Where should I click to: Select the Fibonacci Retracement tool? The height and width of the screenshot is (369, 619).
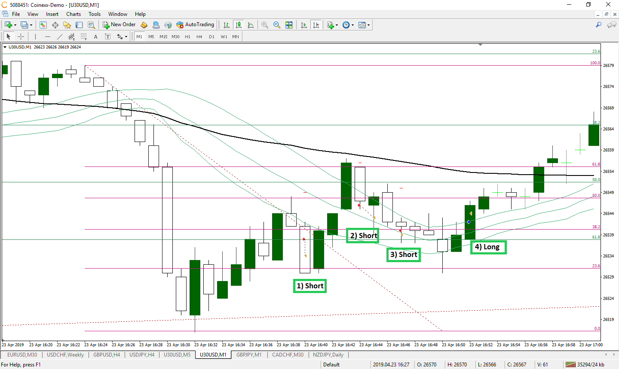[x=84, y=37]
